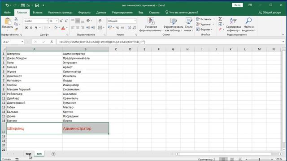The width and height of the screenshot is (287, 161).
Task: Click the Select All corner triangle
Action: [4, 49]
